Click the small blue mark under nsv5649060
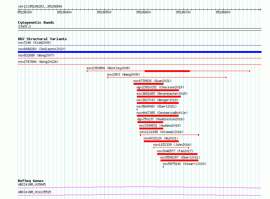 [x=137, y=109]
